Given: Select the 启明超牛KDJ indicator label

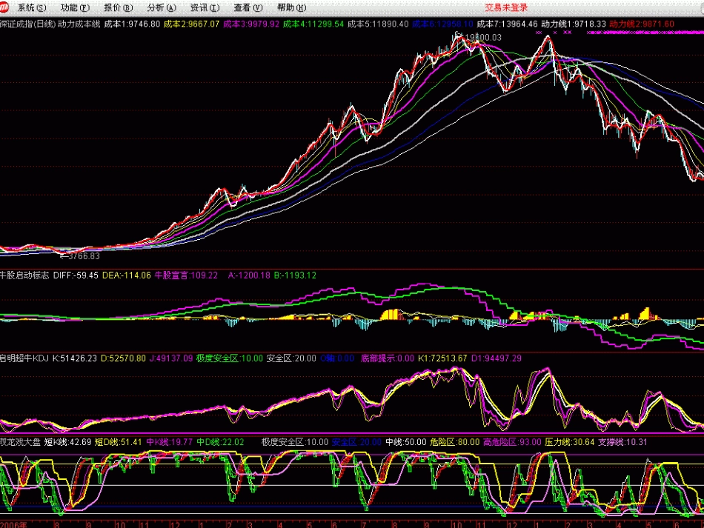Looking at the screenshot, I should click(24, 358).
